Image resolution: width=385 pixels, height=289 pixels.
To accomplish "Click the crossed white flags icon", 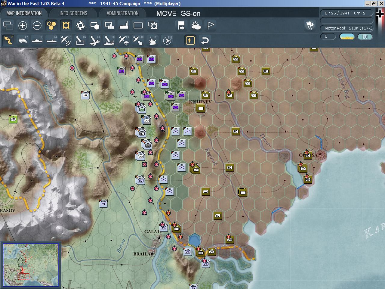I will [310, 26].
